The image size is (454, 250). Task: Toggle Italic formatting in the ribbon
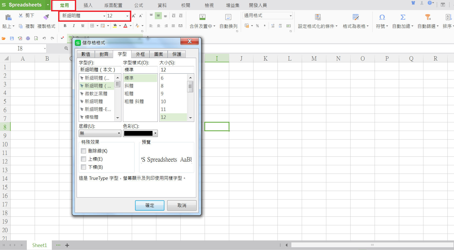(74, 26)
